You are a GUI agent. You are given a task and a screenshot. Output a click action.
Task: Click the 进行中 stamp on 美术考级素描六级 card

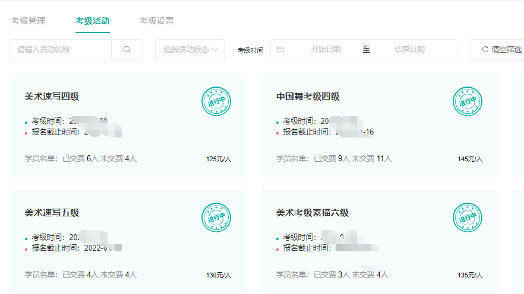tap(468, 218)
